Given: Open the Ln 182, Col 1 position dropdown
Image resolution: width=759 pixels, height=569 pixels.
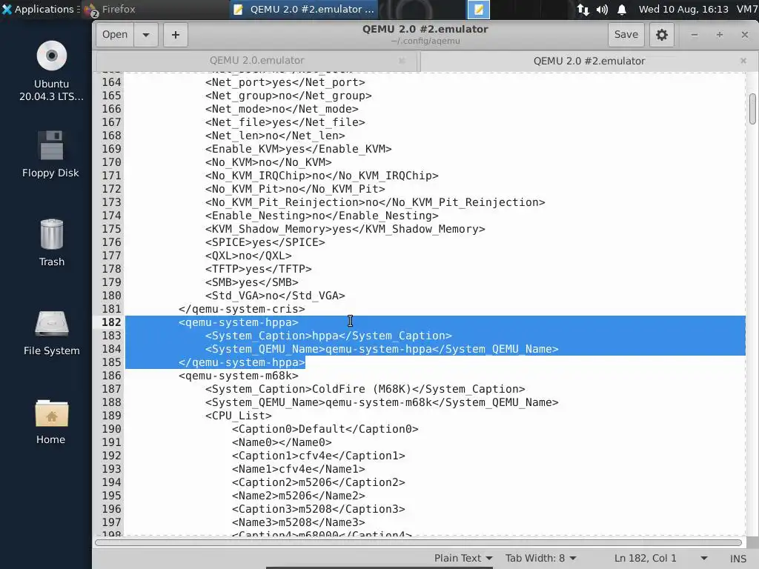Looking at the screenshot, I should [x=660, y=558].
